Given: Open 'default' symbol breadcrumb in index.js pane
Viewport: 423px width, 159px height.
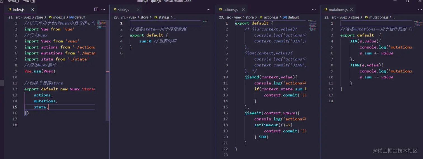Looking at the screenshot, I should [80, 17].
